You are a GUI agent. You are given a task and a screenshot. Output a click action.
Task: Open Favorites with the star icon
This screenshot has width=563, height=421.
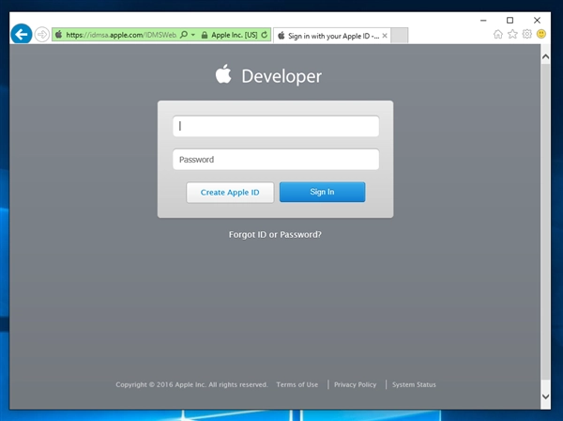coord(512,34)
